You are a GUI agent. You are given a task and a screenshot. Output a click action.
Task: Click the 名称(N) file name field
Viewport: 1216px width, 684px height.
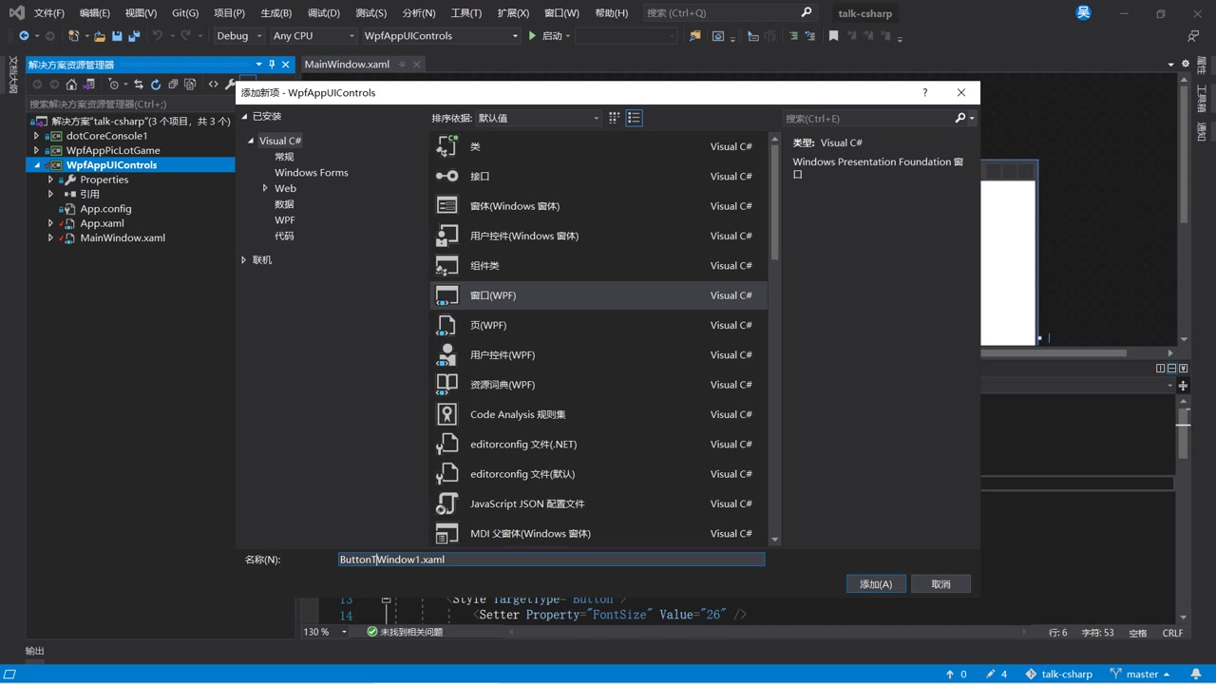pyautogui.click(x=551, y=560)
